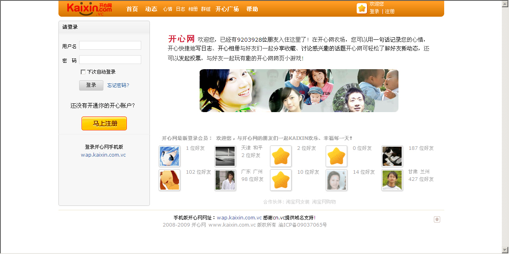
Task: Select the star avatar with 10 位好友
Action: click(281, 180)
